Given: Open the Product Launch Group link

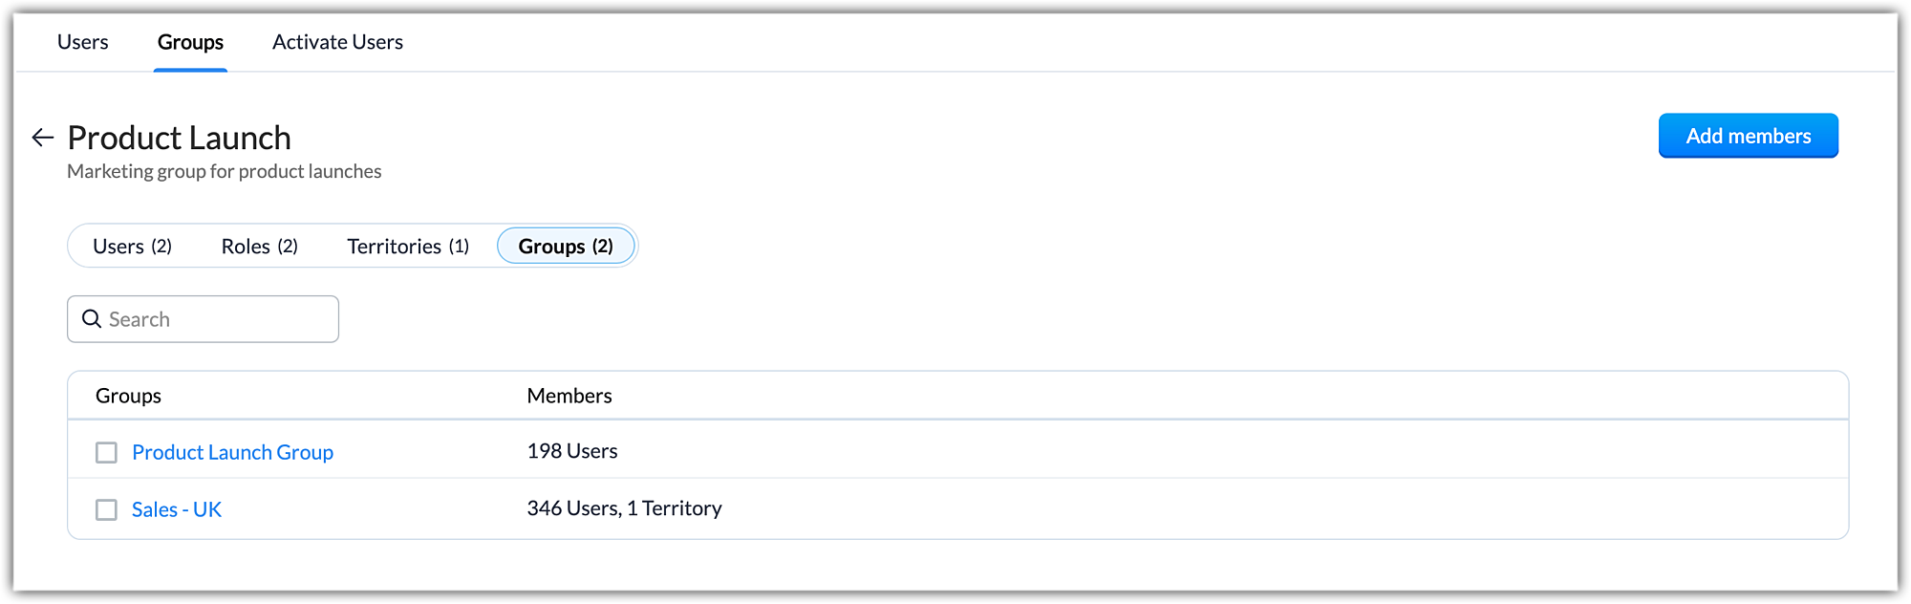Looking at the screenshot, I should pos(232,452).
